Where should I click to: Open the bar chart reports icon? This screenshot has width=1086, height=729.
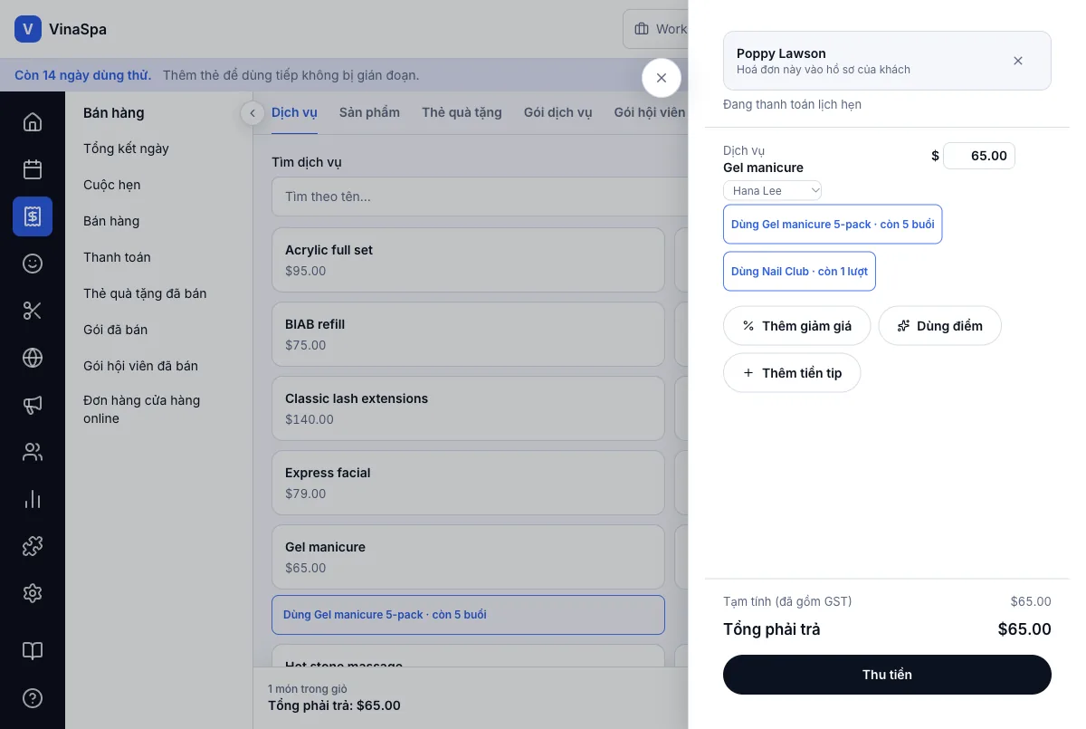(33, 499)
